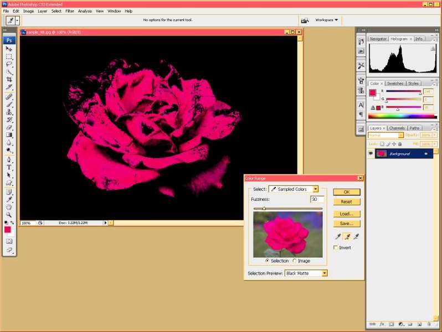Select the Lasso tool in the toolbox
442x332 pixels.
(x=9, y=64)
